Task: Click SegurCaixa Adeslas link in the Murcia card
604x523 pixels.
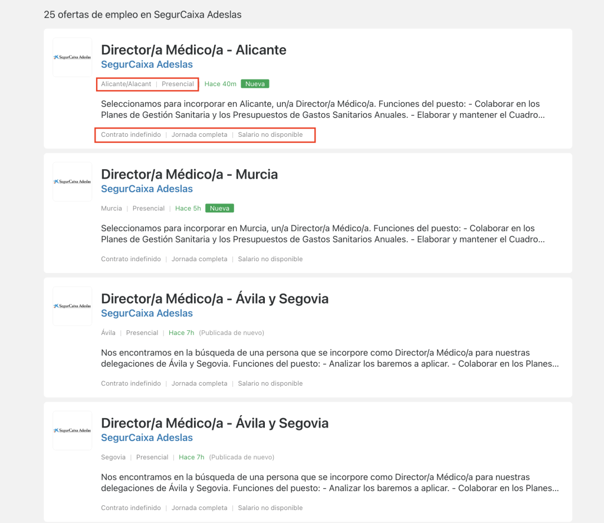Action: pos(147,189)
